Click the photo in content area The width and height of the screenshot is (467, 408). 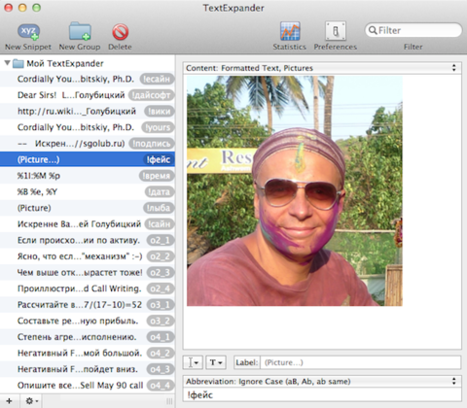pos(295,190)
